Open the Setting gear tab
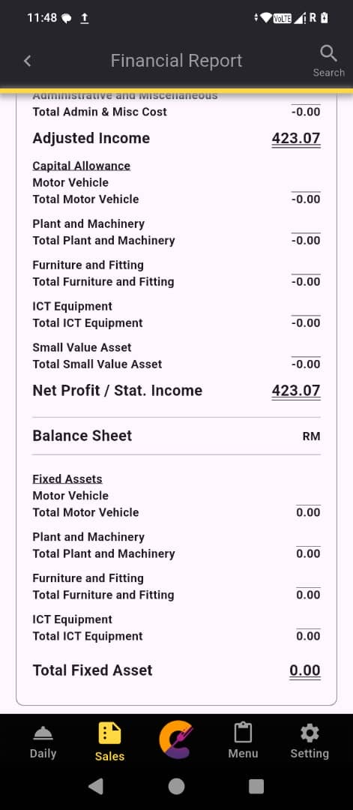 [309, 741]
